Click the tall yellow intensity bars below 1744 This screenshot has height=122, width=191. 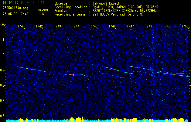[x=77, y=118]
